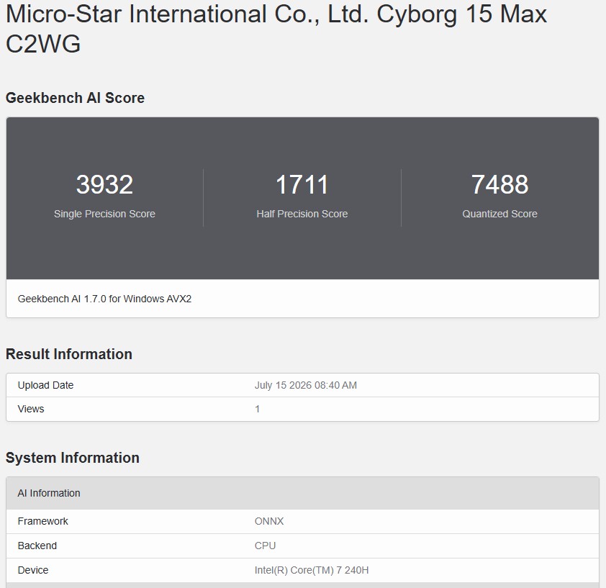The image size is (606, 588).
Task: Click the ONNX framework value
Action: click(269, 521)
